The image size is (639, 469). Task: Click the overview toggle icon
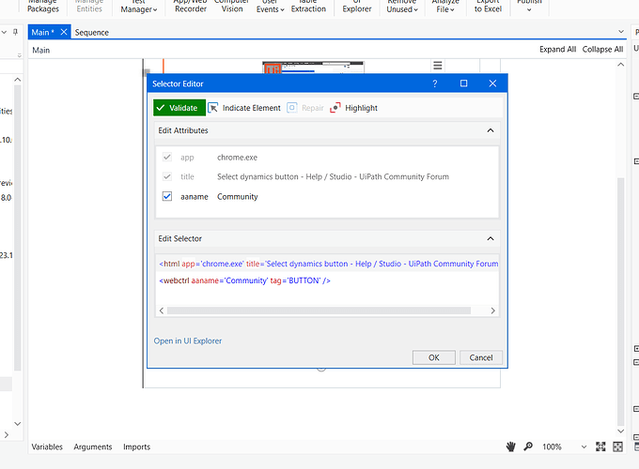click(x=617, y=446)
